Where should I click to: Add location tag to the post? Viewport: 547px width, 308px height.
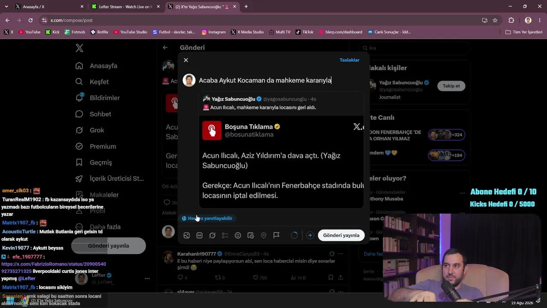264,235
